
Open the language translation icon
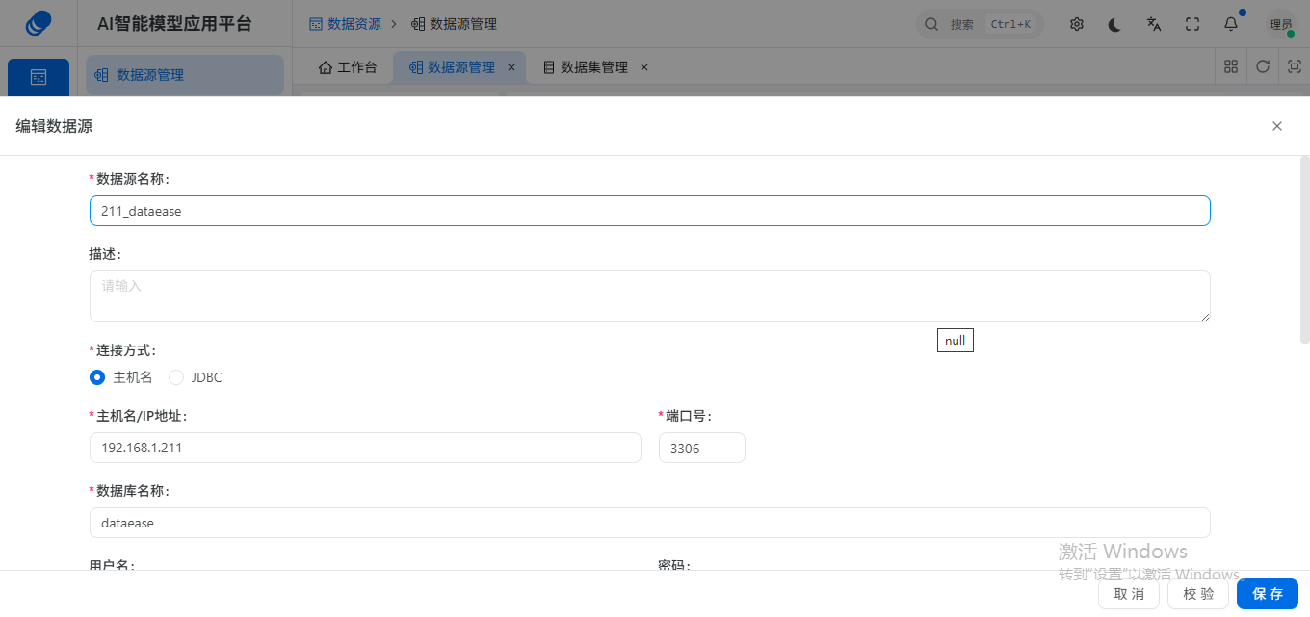1154,24
